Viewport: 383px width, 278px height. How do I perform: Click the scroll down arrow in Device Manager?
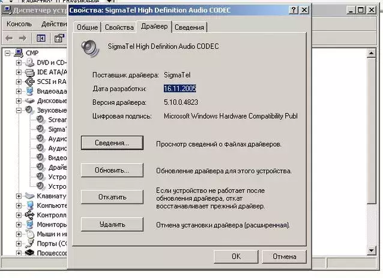pos(371,250)
